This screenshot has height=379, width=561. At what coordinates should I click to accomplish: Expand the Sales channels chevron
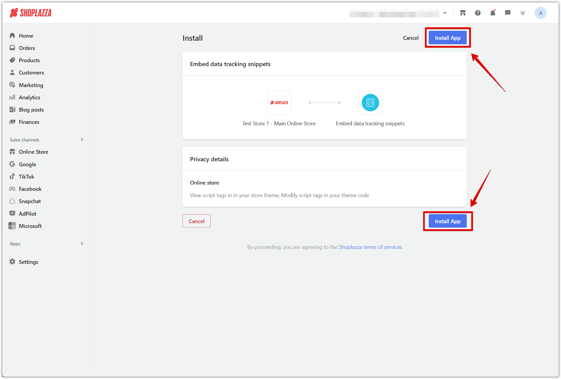(82, 140)
